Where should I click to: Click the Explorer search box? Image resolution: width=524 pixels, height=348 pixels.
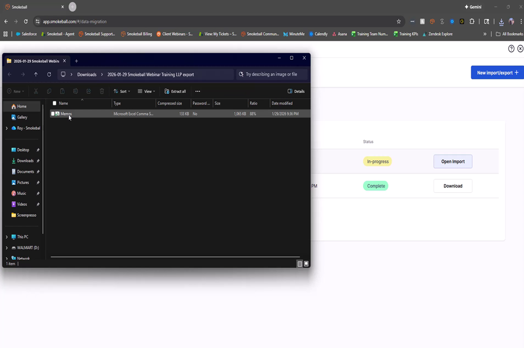coord(273,75)
